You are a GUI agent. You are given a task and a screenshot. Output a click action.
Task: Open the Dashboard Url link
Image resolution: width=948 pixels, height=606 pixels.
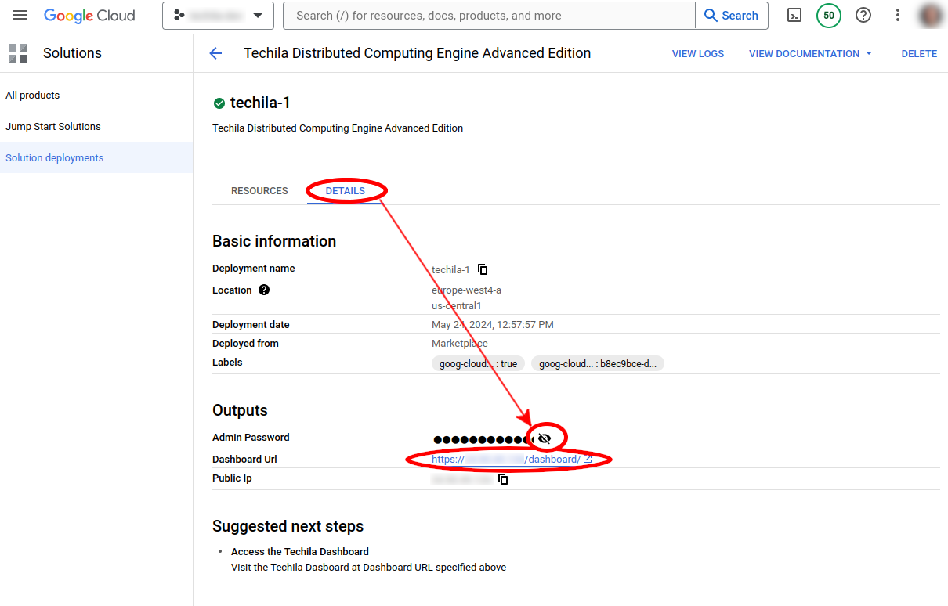tap(511, 460)
